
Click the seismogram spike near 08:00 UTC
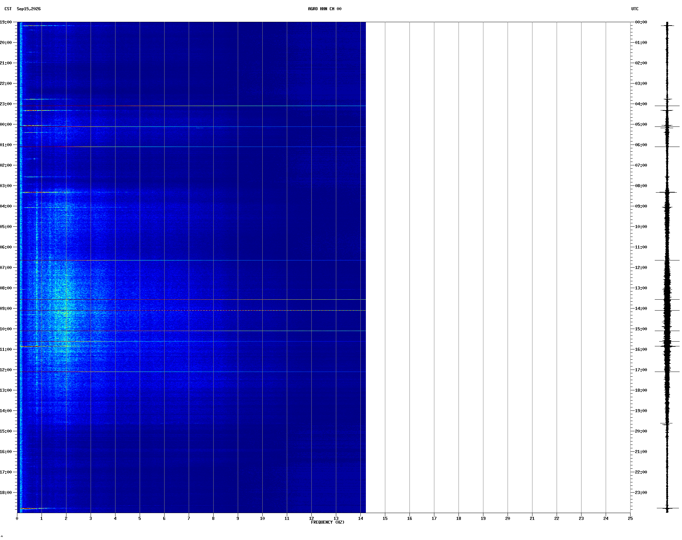(x=666, y=192)
